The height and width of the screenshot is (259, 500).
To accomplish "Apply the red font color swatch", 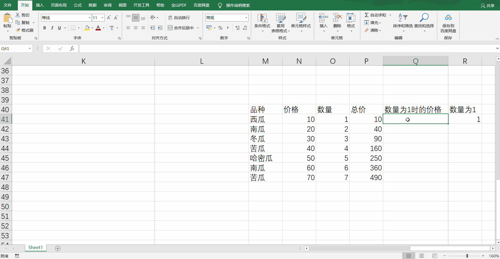I will [98, 28].
